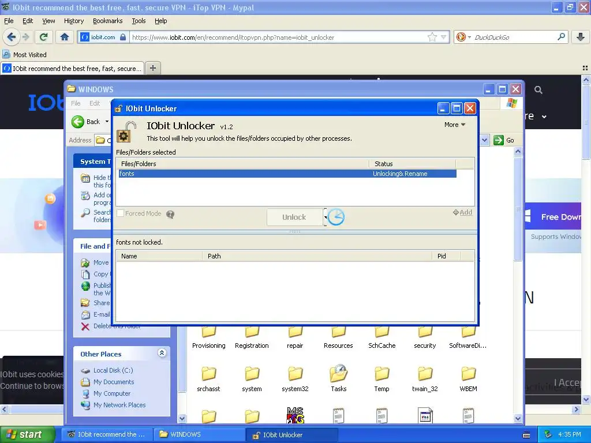Click the Go button in WINDOWS explorer
This screenshot has height=443, width=591.
click(504, 140)
